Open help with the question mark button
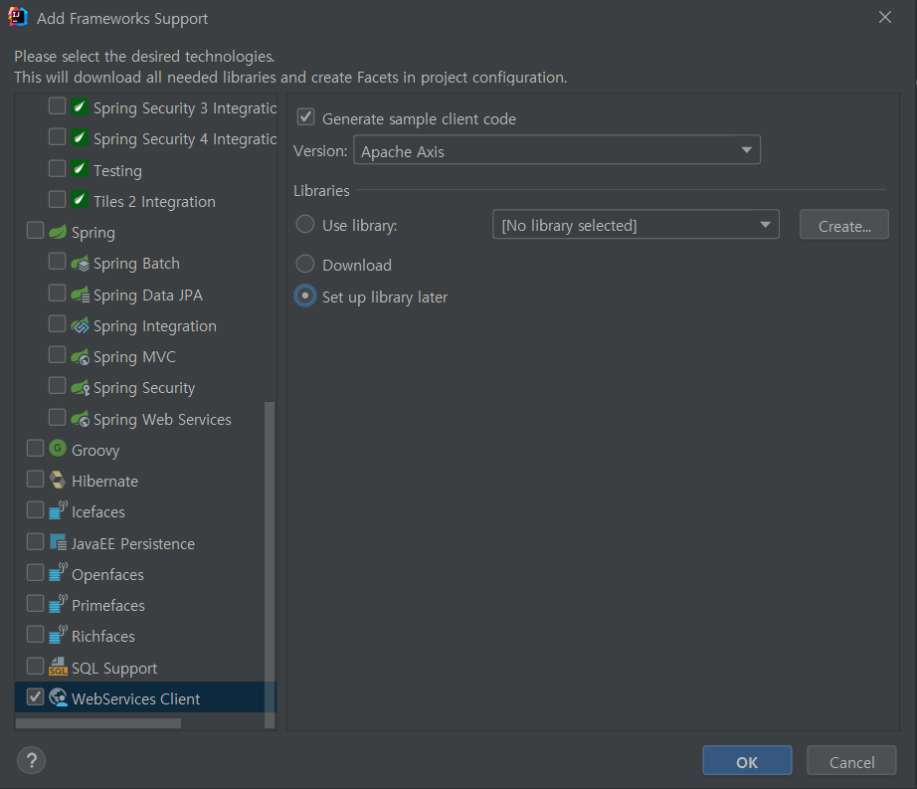917x789 pixels. [31, 760]
